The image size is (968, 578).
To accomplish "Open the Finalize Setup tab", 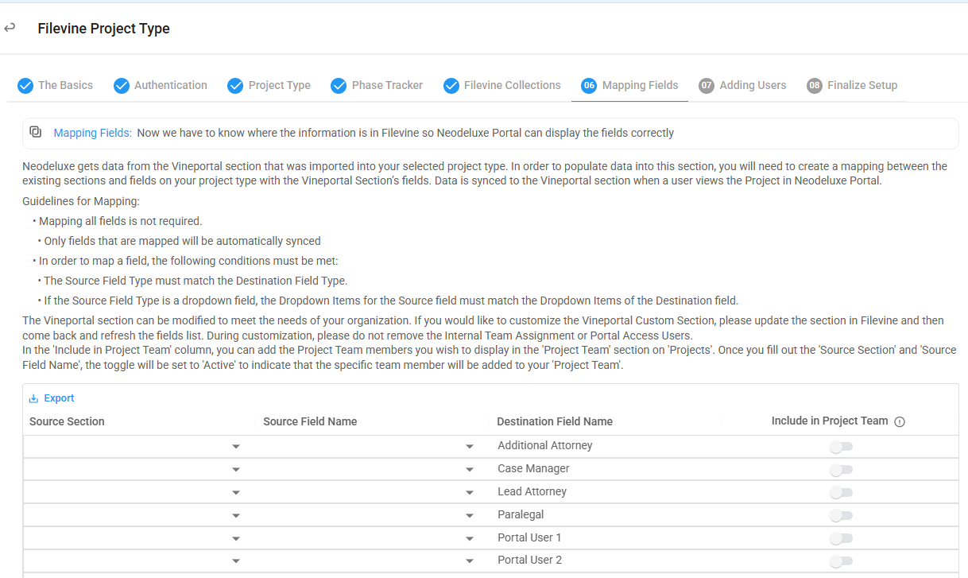I will [852, 85].
